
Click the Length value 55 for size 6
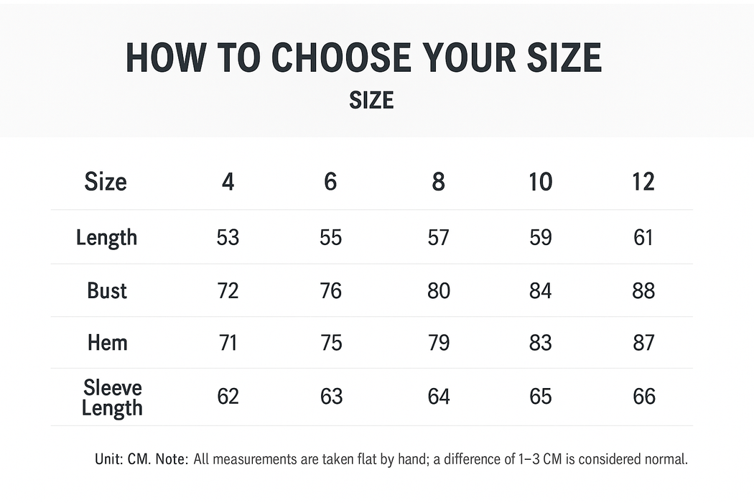(x=330, y=237)
